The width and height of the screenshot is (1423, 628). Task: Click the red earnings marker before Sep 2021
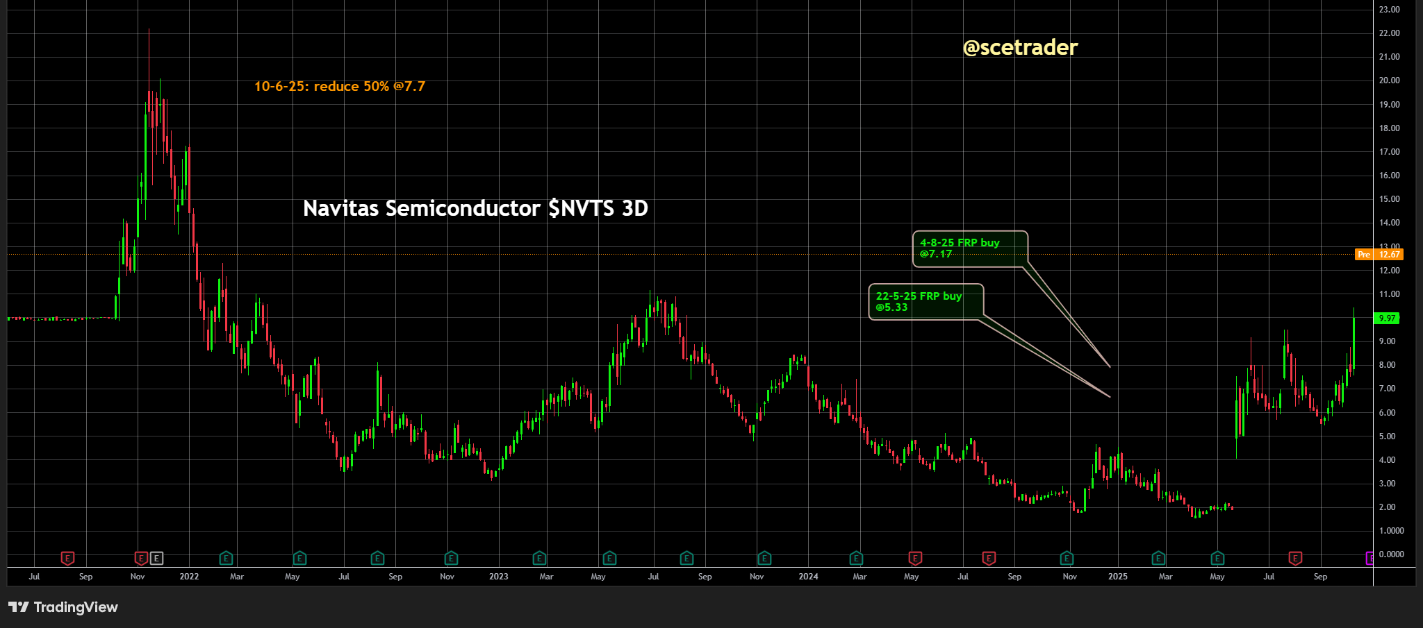(67, 558)
